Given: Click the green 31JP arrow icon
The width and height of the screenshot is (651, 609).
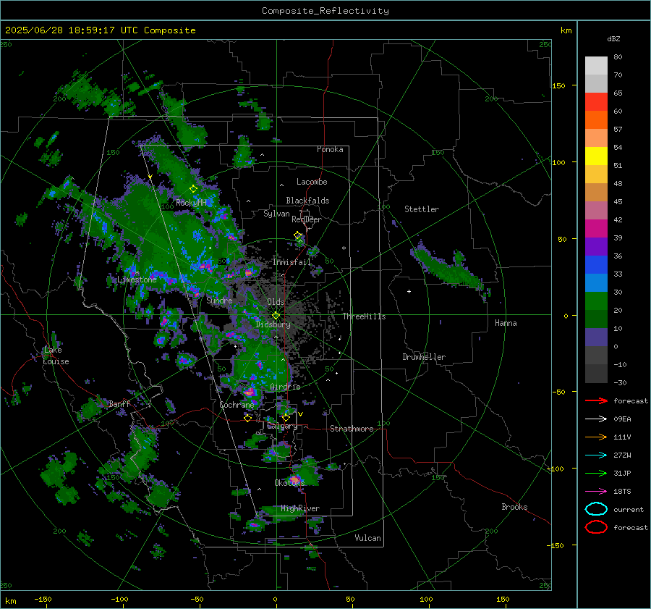Looking at the screenshot, I should coord(596,473).
